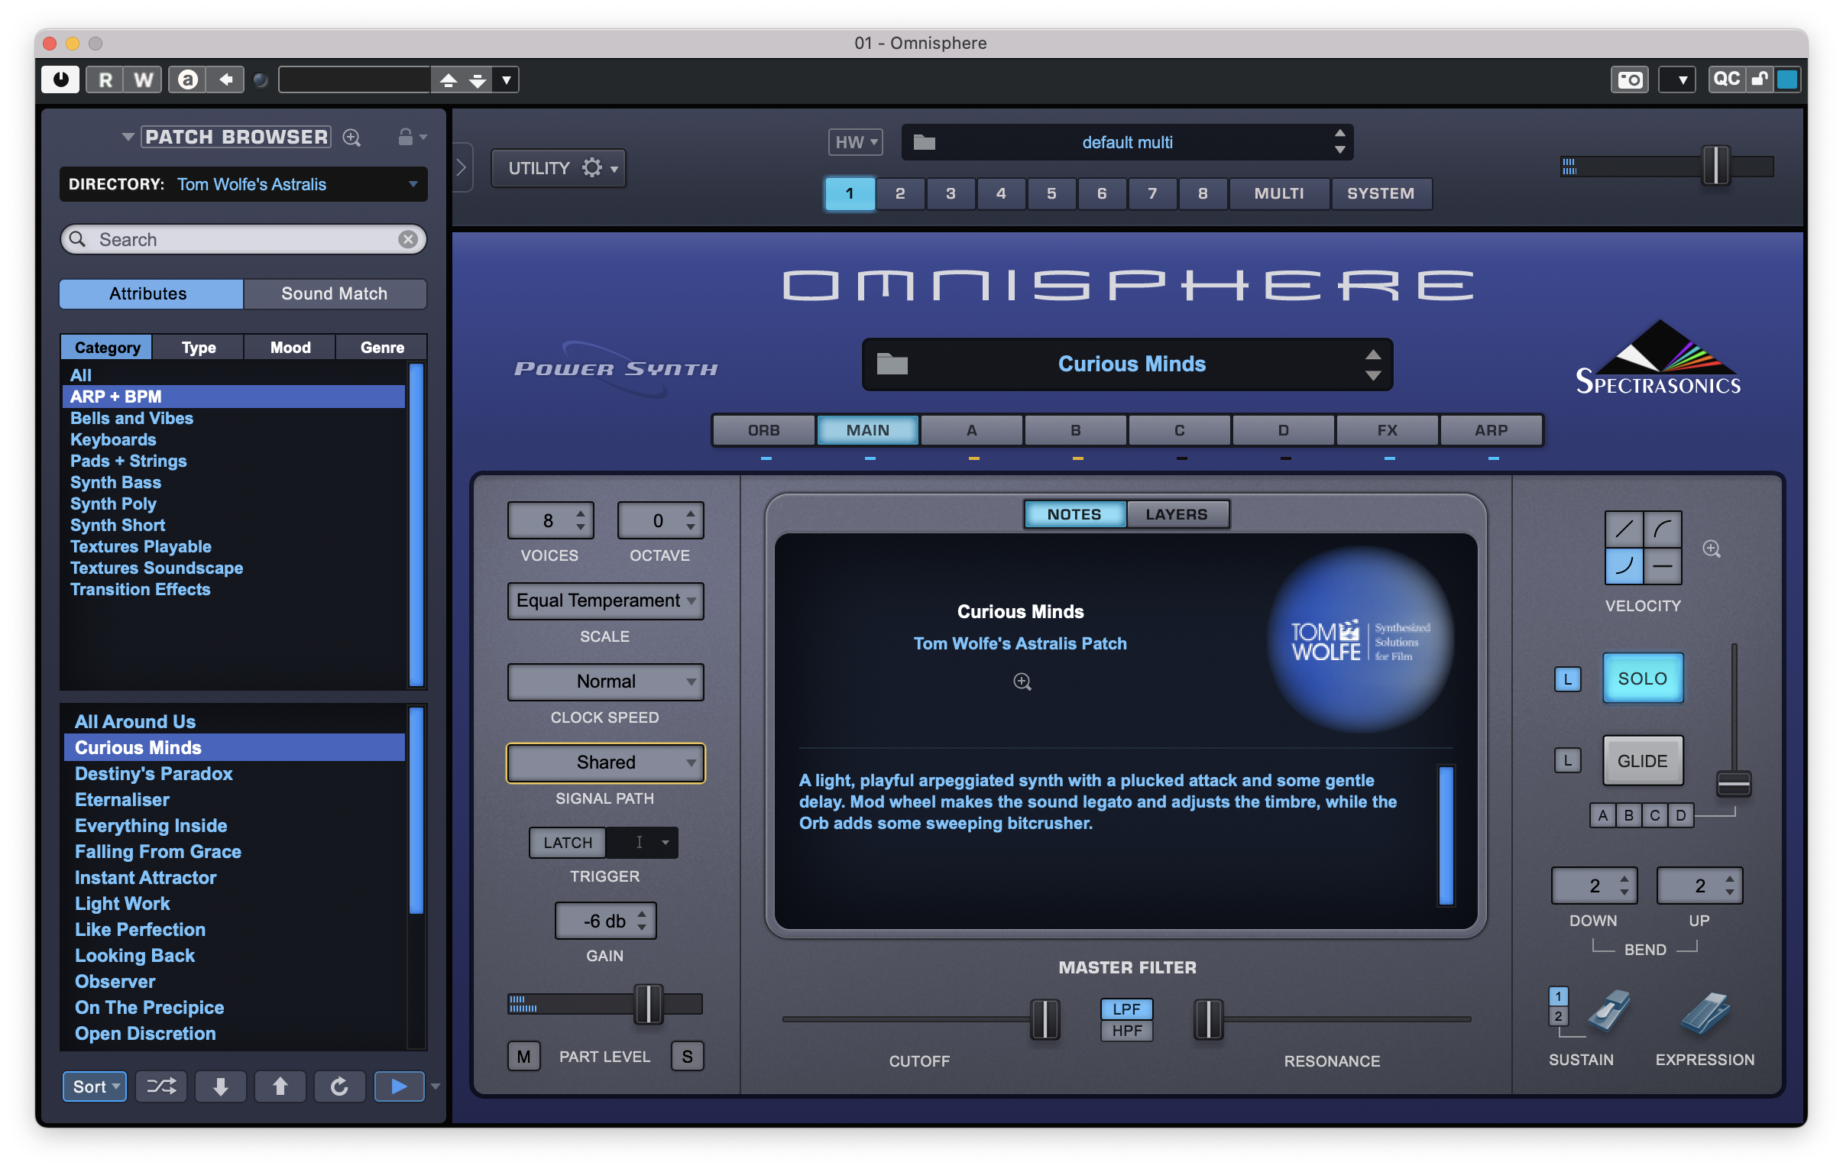1843x1169 pixels.
Task: Click the A/B compare settings icon
Action: click(187, 79)
